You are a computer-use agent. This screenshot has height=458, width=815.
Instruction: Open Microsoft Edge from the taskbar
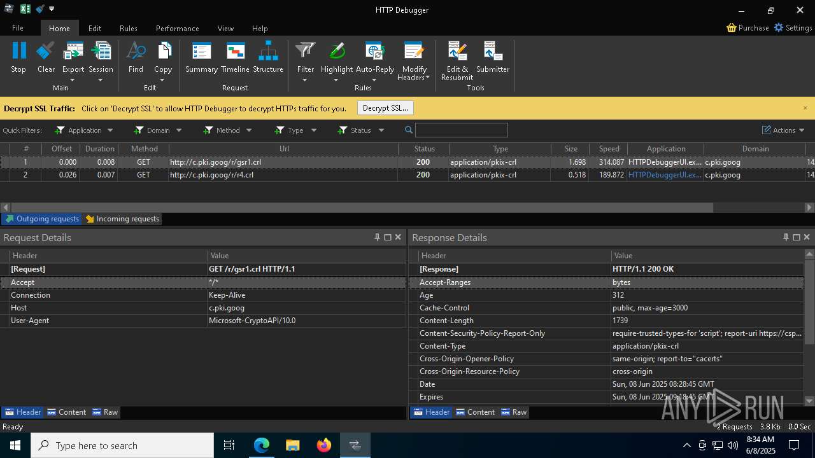(x=262, y=445)
